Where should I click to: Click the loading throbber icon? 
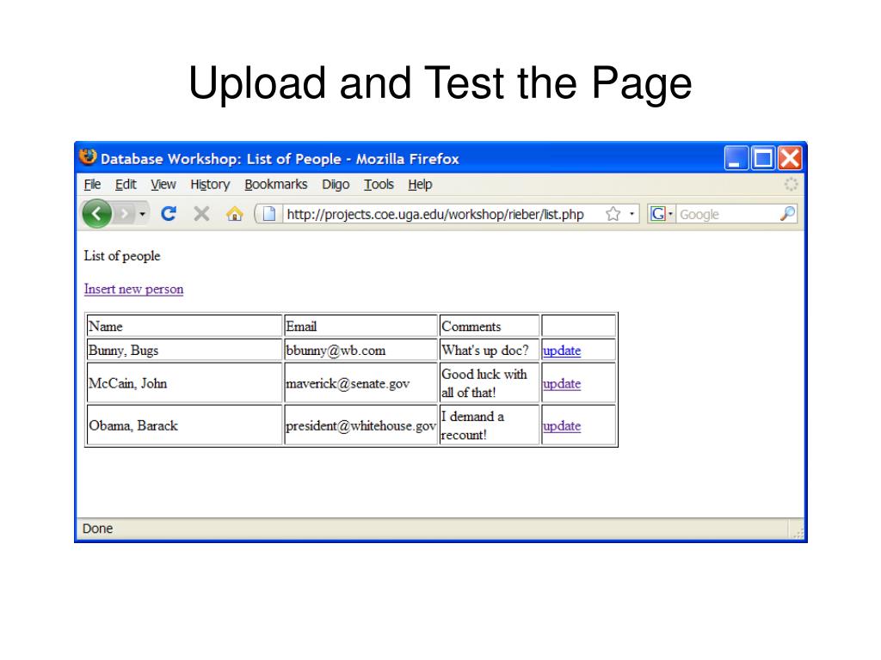[792, 184]
